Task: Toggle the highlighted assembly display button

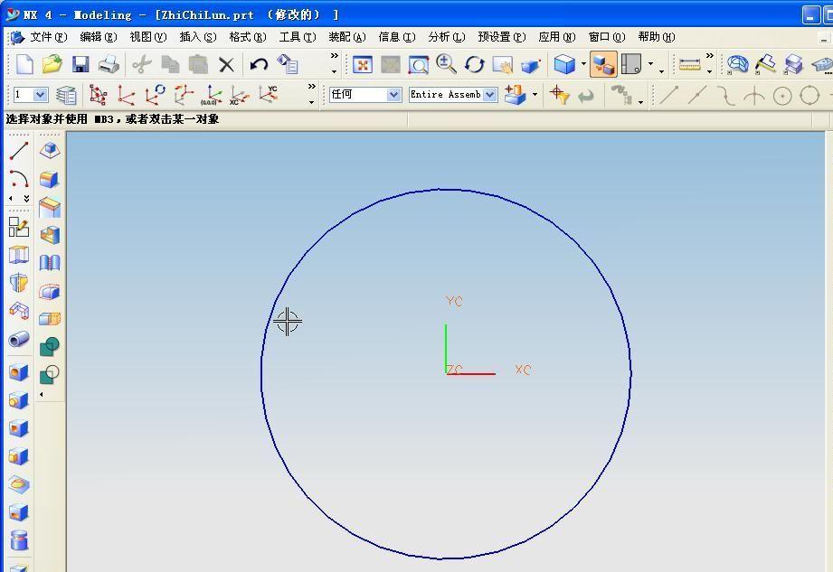Action: click(602, 64)
